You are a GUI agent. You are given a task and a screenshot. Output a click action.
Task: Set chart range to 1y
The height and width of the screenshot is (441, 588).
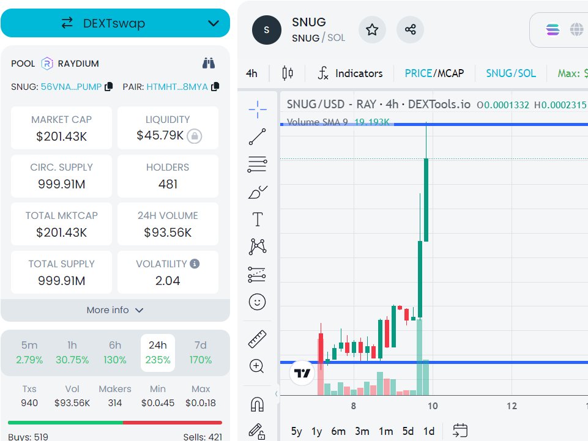317,431
